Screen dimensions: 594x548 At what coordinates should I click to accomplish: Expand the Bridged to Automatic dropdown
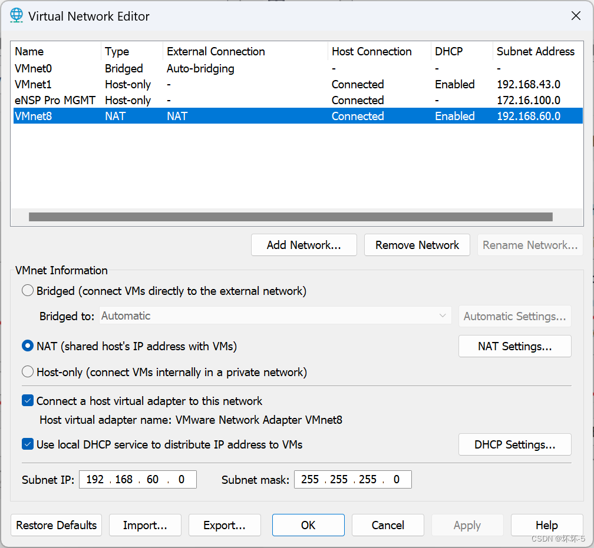click(x=443, y=316)
